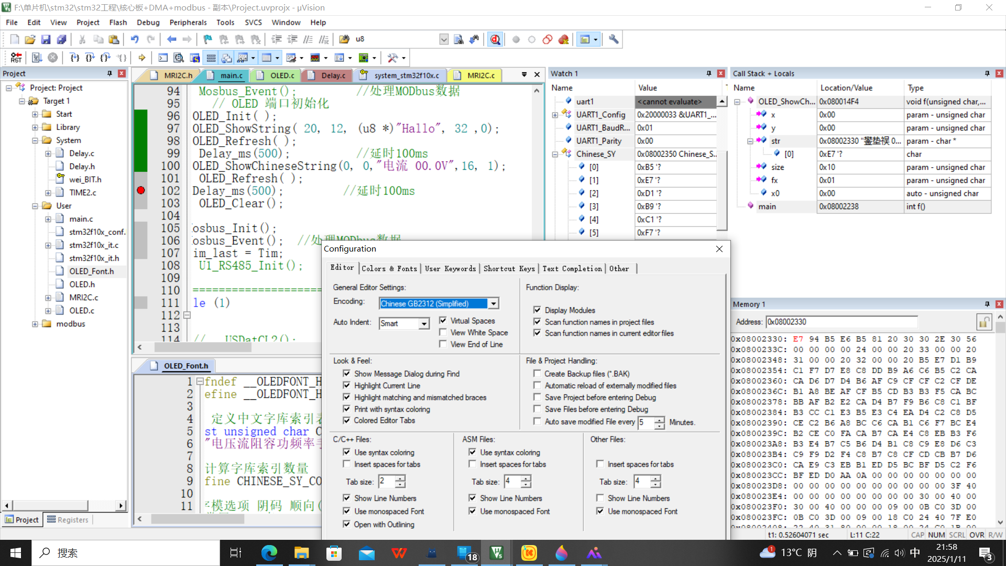This screenshot has width=1006, height=566.
Task: Enable Create Backup files (*.BAK) checkbox
Action: pyautogui.click(x=537, y=374)
